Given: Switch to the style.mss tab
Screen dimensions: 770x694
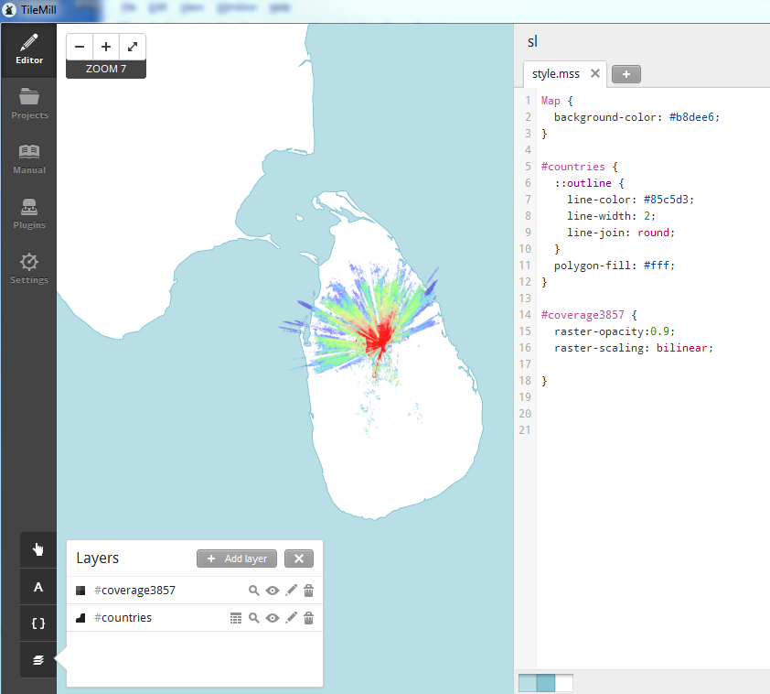Looking at the screenshot, I should [558, 73].
